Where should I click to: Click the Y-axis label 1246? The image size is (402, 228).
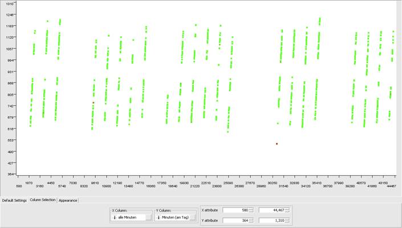[x=10, y=15]
